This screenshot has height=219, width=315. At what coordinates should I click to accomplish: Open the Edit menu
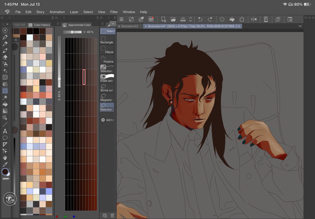point(28,12)
